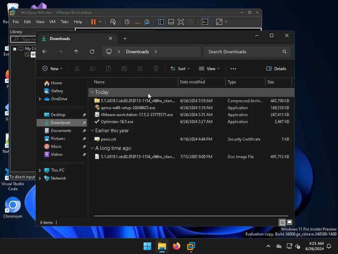Open the VMware Edit menu

tap(27, 22)
